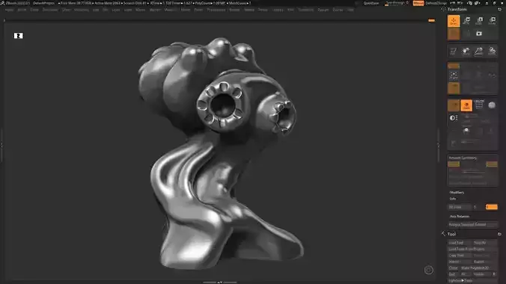This screenshot has width=506, height=284.
Task: Click the gray sphere Transp icon
Action: [x=492, y=105]
